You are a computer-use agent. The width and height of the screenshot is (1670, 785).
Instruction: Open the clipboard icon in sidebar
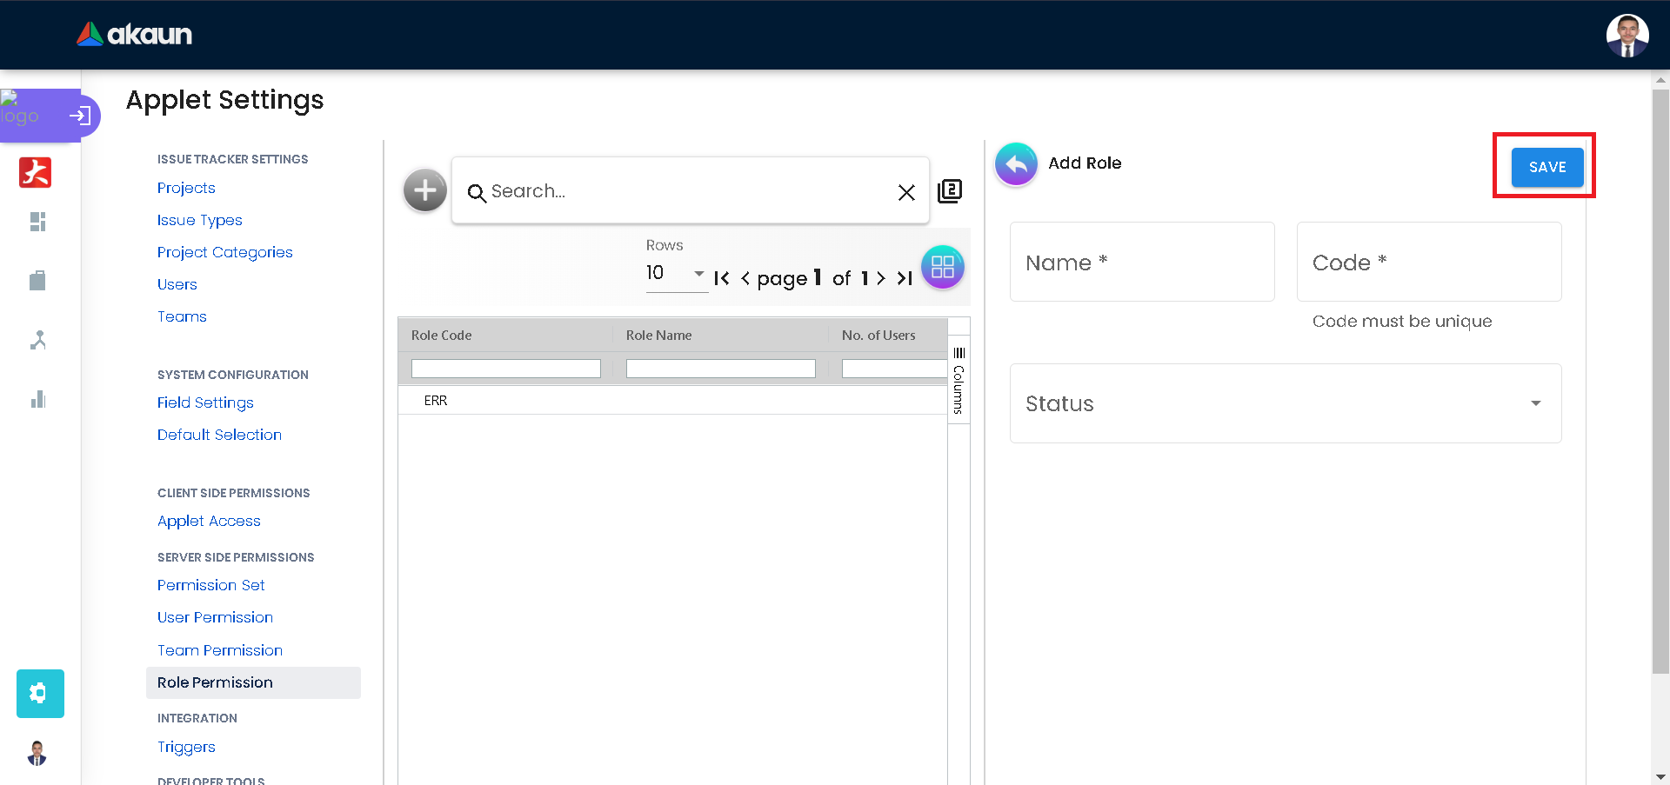click(x=37, y=280)
